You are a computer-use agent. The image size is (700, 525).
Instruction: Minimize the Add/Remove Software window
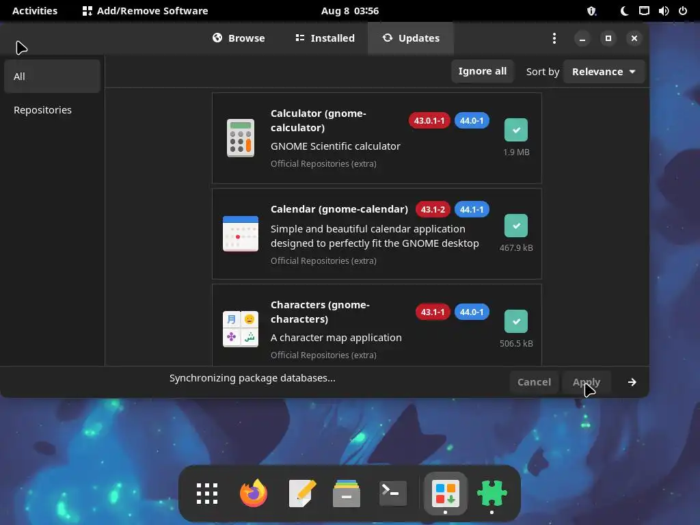pyautogui.click(x=582, y=38)
